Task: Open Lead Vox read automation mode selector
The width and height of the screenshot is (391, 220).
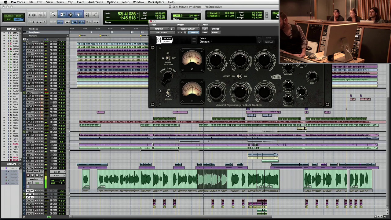Action: 38,183
